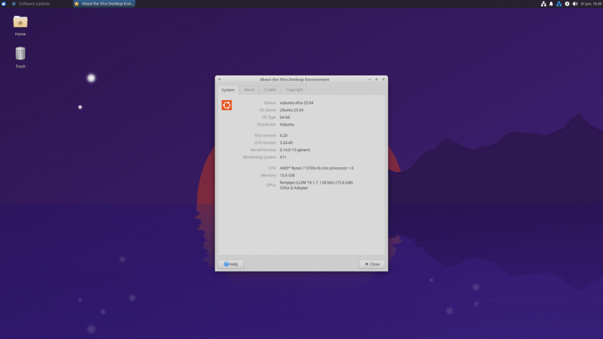Click the Close button at the dialog bottom
The image size is (603, 339).
[372, 264]
